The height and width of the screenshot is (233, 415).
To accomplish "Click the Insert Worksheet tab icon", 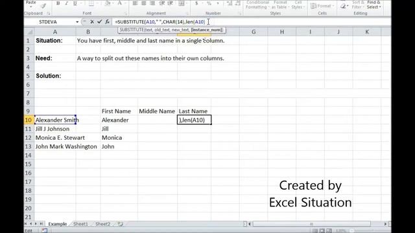I will tap(121, 224).
